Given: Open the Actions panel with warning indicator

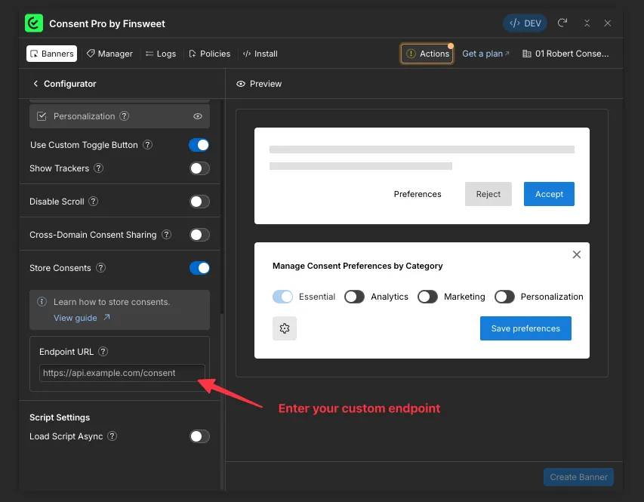Looking at the screenshot, I should (x=427, y=53).
